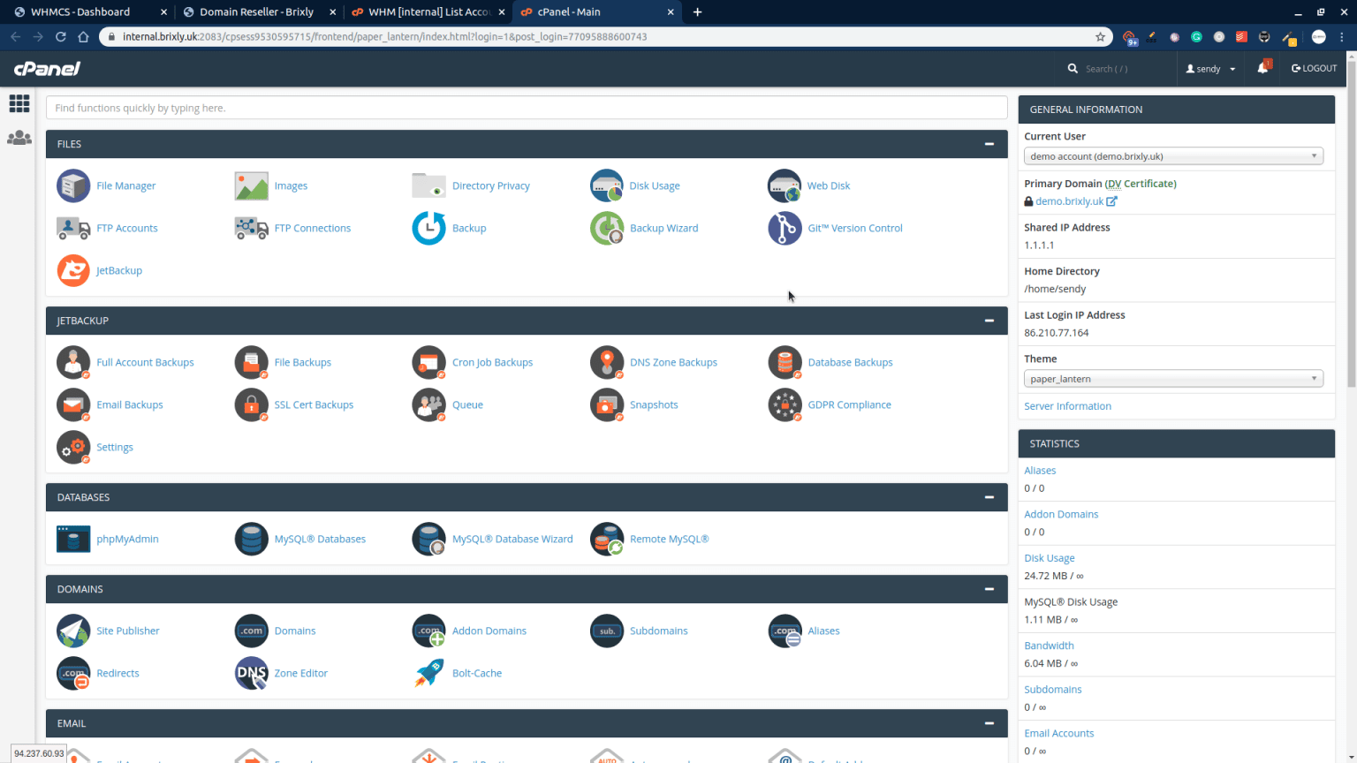Open Directory Privacy settings
This screenshot has width=1357, height=763.
(x=490, y=185)
